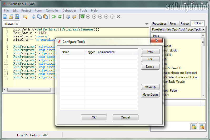Close the <New>* file tab

click(17, 24)
